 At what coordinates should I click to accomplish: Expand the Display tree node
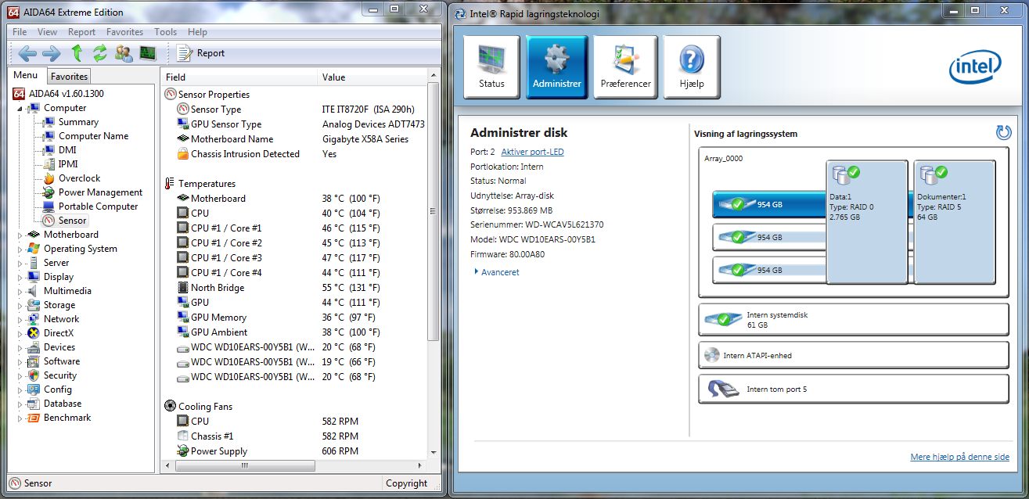20,277
